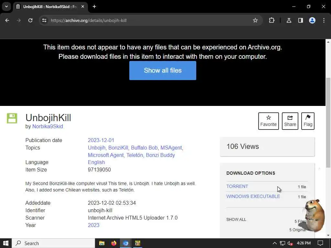Click scrollbar down arrow

(x=328, y=235)
